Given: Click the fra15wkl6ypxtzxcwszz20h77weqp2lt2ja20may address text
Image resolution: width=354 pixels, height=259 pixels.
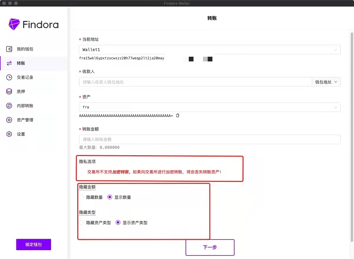Looking at the screenshot, I should pyautogui.click(x=122, y=58).
